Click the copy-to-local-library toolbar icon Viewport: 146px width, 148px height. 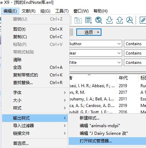click(x=78, y=20)
